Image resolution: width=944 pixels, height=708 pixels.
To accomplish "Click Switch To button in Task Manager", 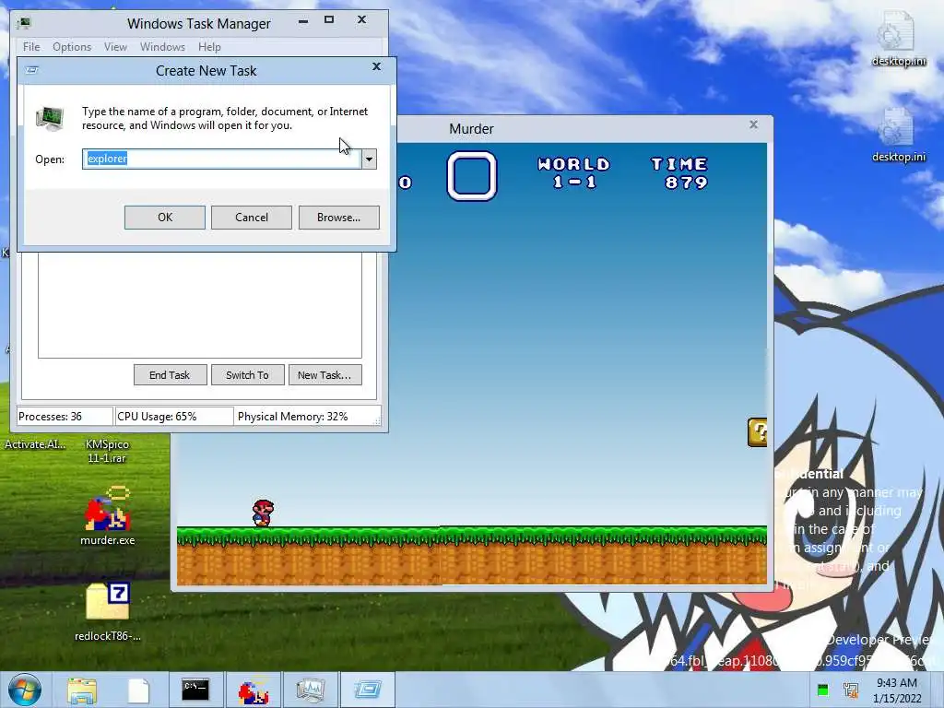I will 247,375.
